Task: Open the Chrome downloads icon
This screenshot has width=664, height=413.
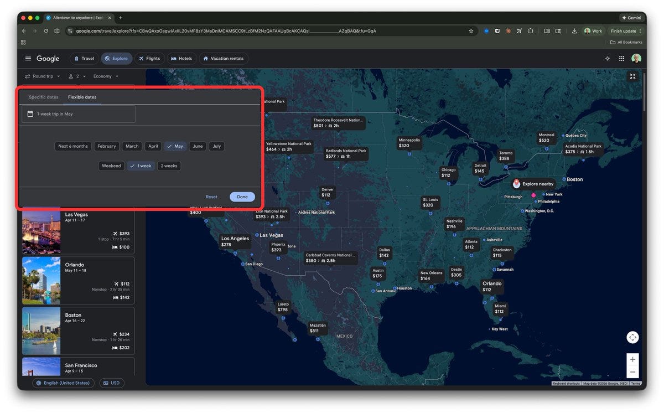Action: click(574, 31)
